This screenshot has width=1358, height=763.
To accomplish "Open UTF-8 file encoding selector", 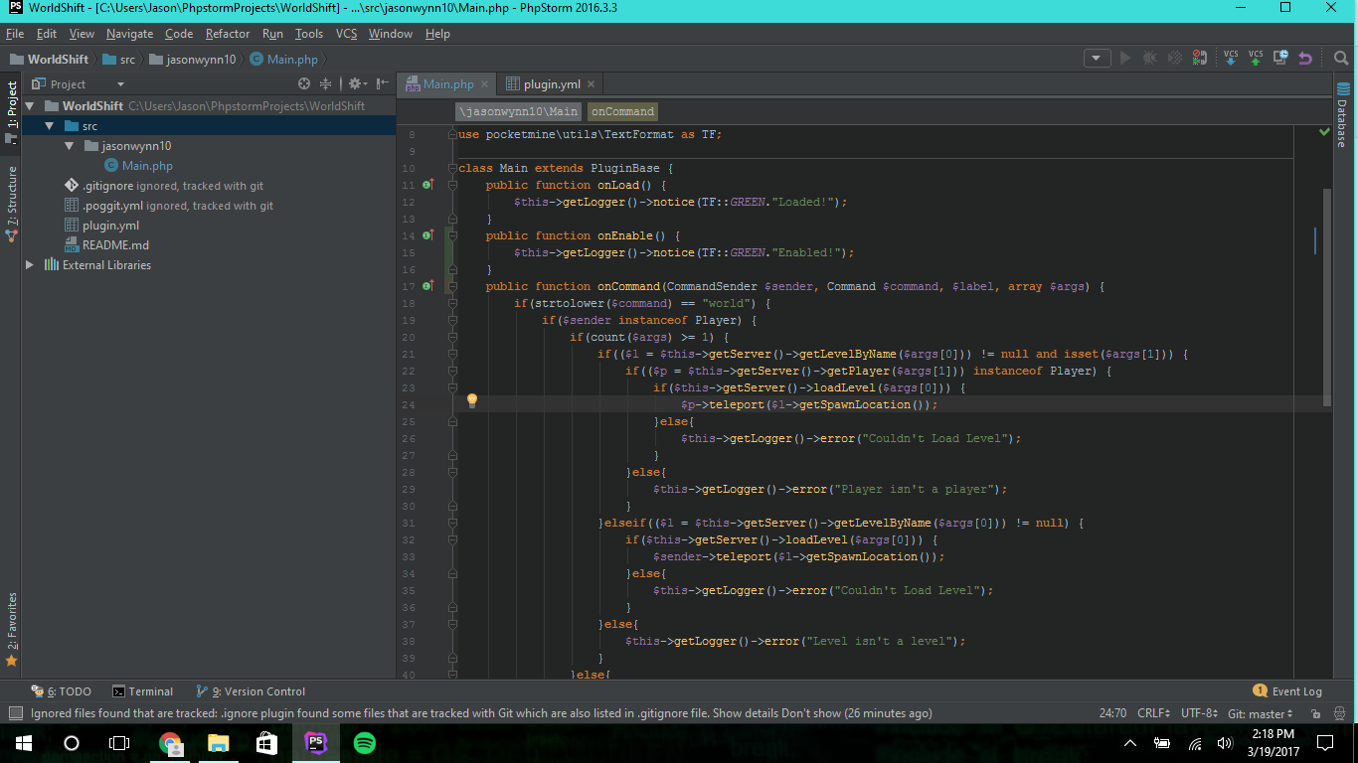I will tap(1199, 713).
